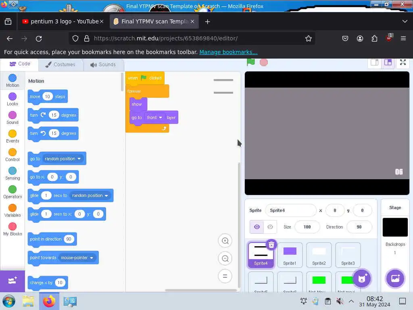This screenshot has height=310, width=413.
Task: Select the Control blocks category
Action: click(13, 155)
